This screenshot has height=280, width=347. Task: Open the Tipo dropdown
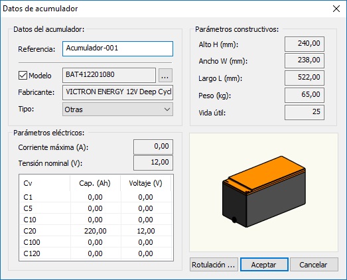[117, 109]
